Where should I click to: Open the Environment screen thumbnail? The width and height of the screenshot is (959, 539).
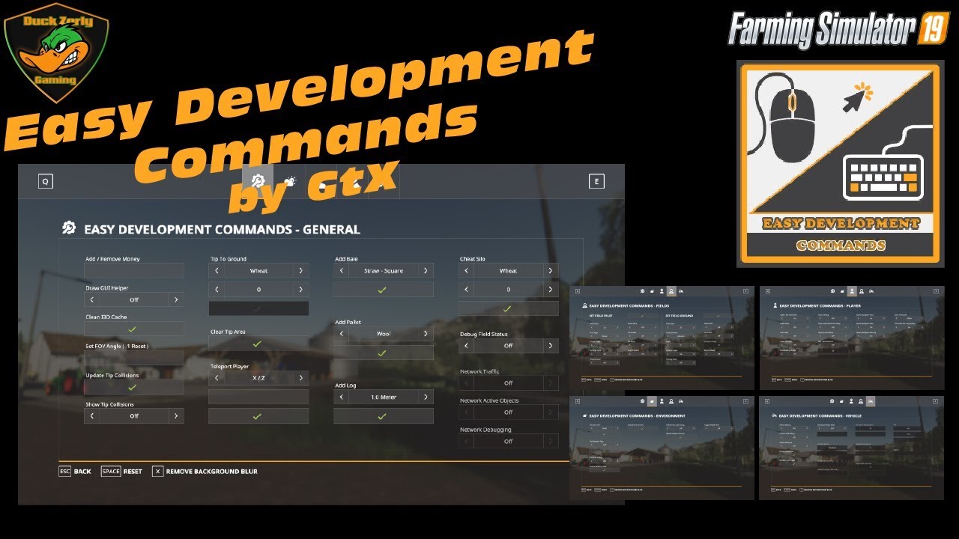[662, 448]
